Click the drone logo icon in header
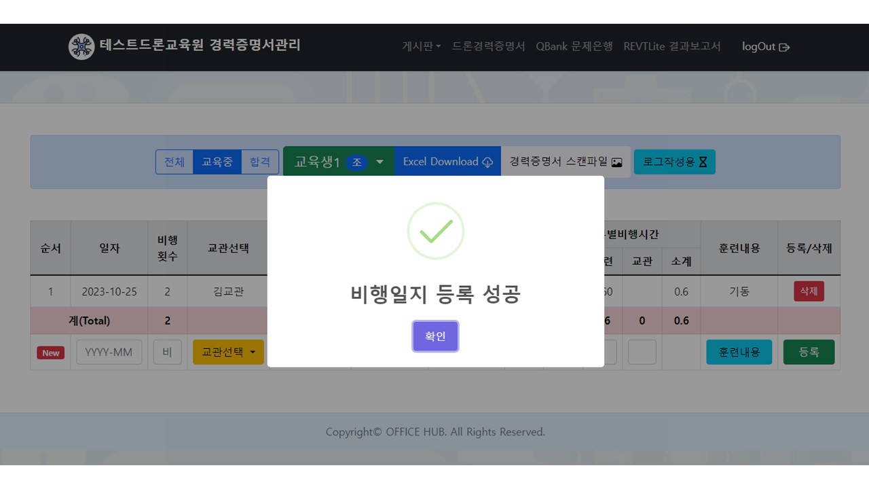The height and width of the screenshot is (489, 869). click(81, 47)
